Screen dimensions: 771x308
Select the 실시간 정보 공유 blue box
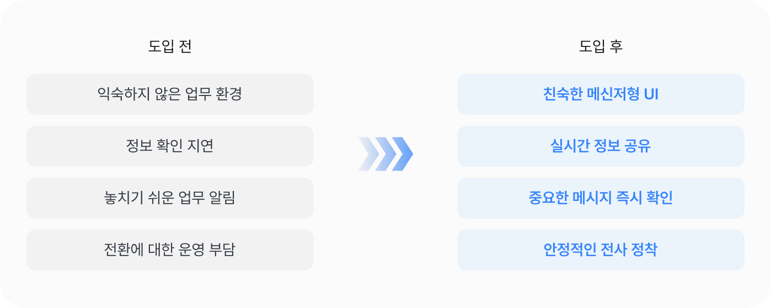pyautogui.click(x=601, y=146)
